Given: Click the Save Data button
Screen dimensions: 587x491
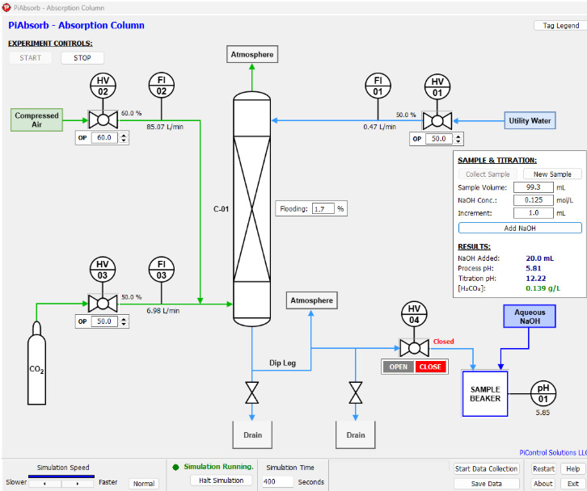Looking at the screenshot, I should coord(486,484).
